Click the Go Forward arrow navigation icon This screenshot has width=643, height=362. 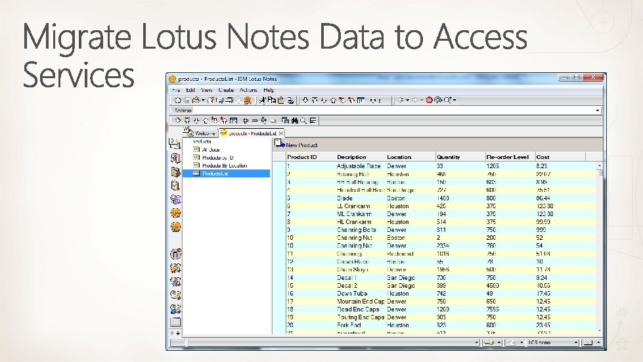click(x=414, y=100)
